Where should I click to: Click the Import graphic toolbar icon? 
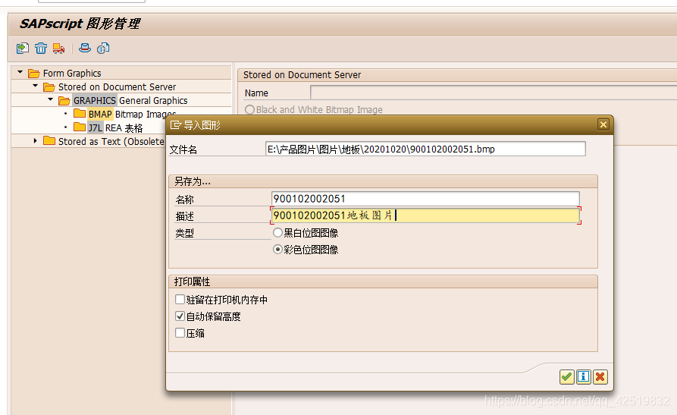pyautogui.click(x=23, y=48)
